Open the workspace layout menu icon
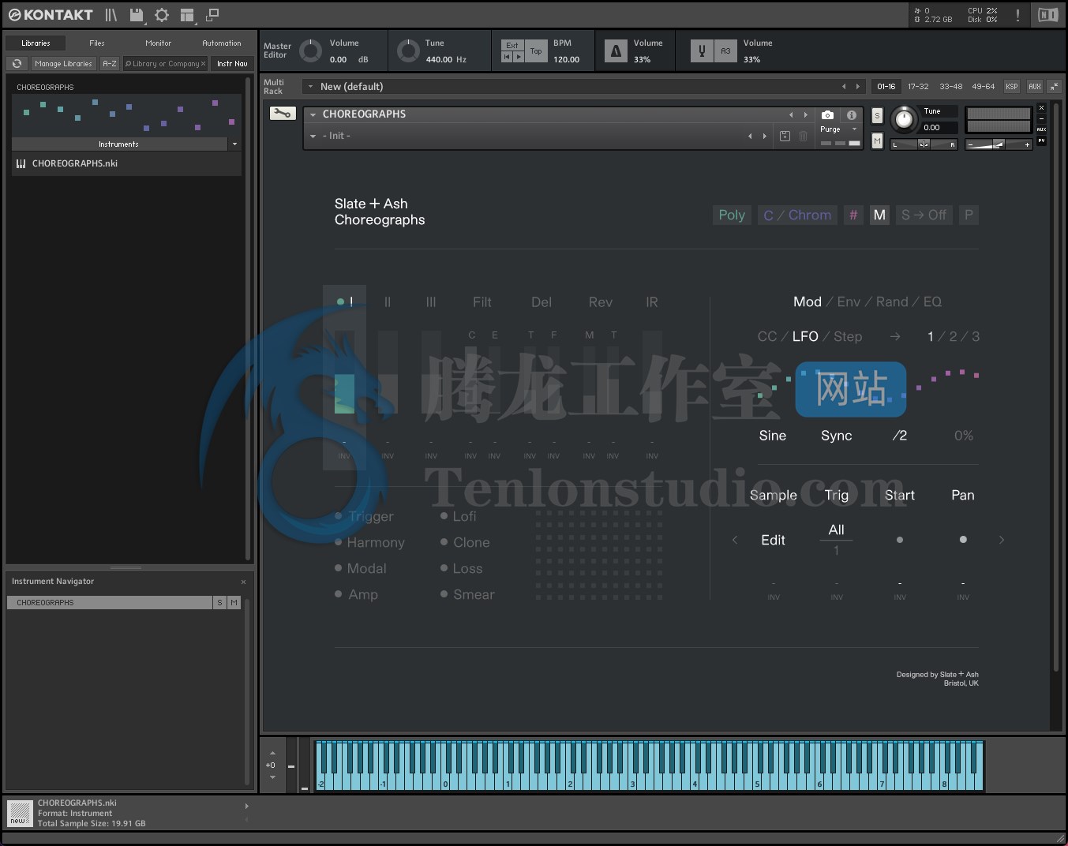1068x846 pixels. [187, 15]
